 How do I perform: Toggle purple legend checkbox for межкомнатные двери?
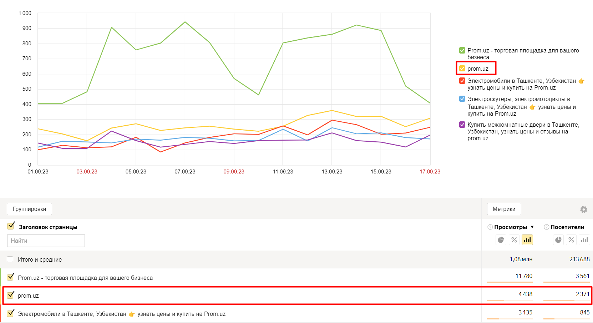click(462, 125)
